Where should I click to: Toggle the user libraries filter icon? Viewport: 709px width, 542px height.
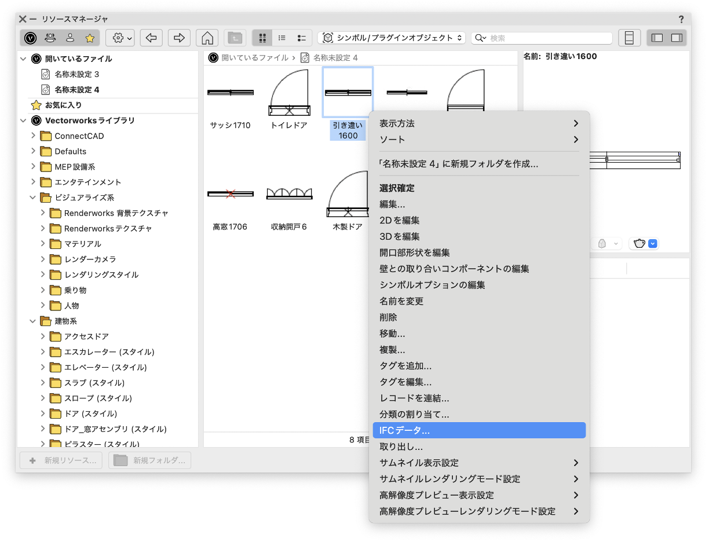click(70, 38)
